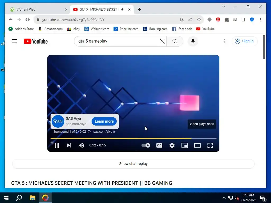
Task: Mute the player volume speaker icon
Action: [x=82, y=145]
